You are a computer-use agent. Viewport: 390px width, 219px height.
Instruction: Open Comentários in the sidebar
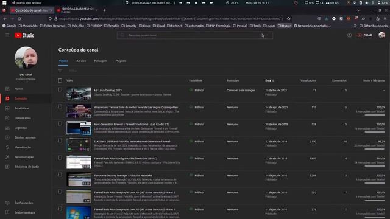click(23, 118)
